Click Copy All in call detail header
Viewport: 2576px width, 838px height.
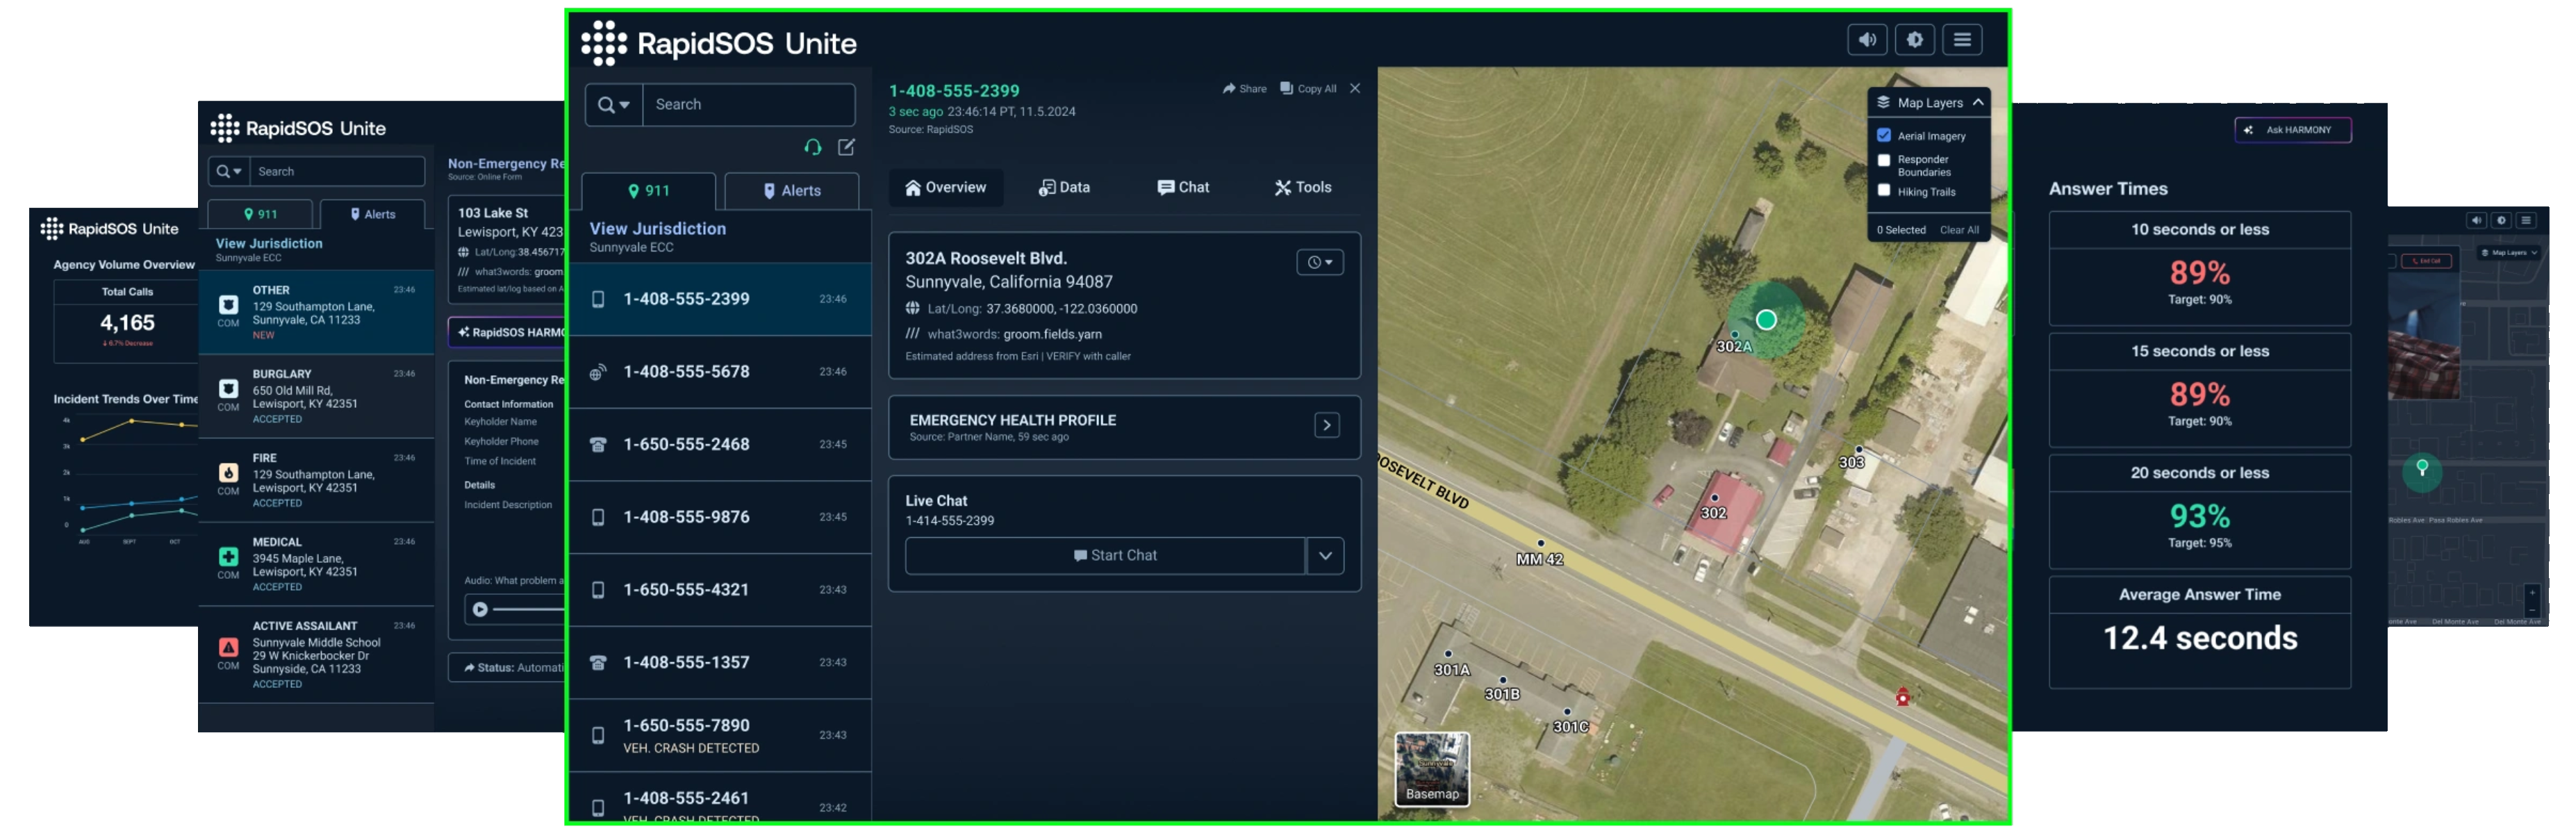point(1308,89)
